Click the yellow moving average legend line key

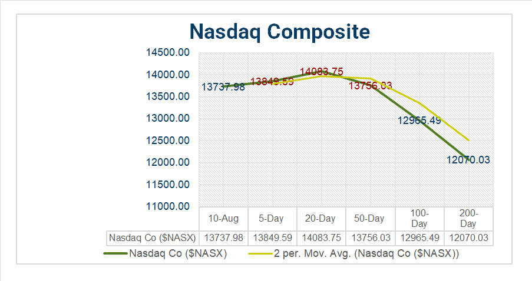(x=260, y=254)
